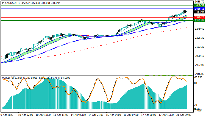The image size is (206, 118).
Task: Click the 11 Apr 11:00 time label
Action: [x=61, y=115]
